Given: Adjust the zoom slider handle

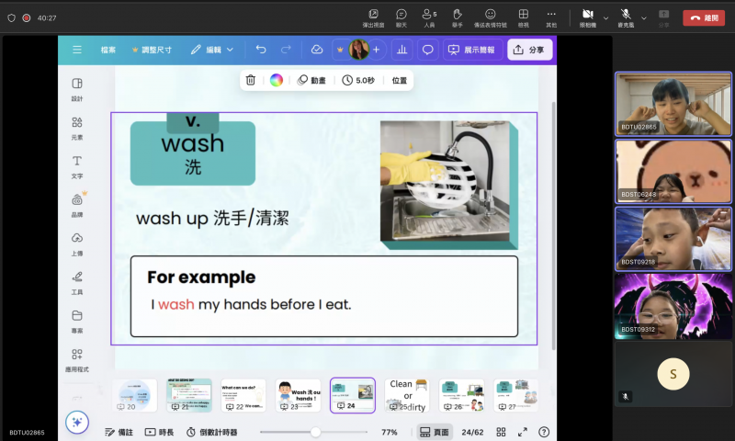Looking at the screenshot, I should coord(315,432).
